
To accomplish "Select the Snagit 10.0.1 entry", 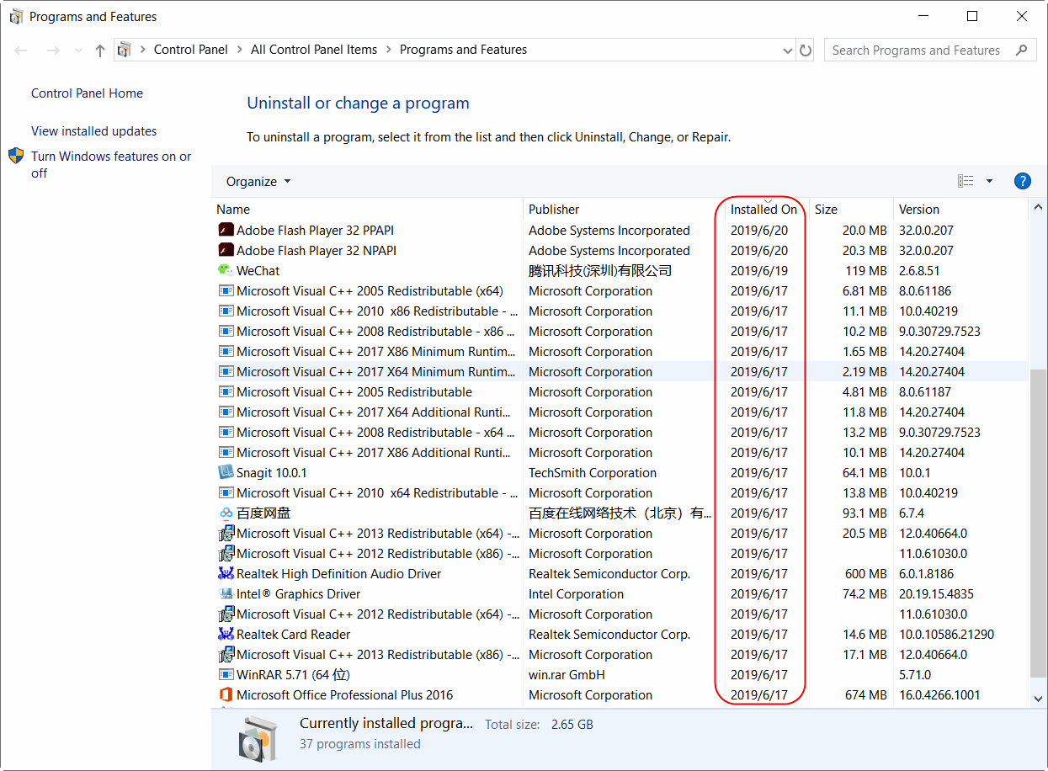I will tap(271, 473).
